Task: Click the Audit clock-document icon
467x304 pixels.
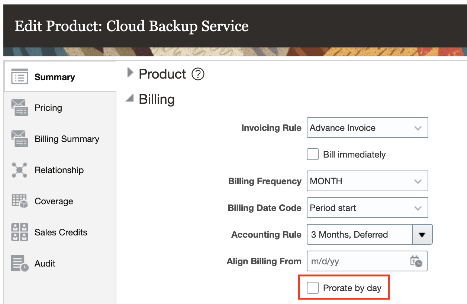Action: pyautogui.click(x=20, y=264)
